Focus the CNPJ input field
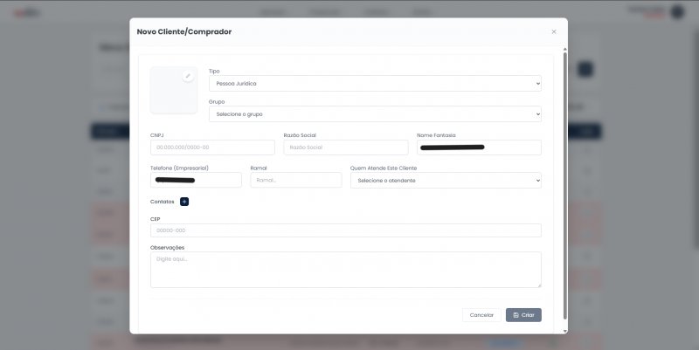 (212, 148)
